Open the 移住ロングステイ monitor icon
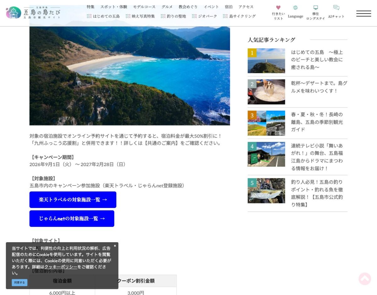This screenshot has width=377, height=295. tap(315, 13)
